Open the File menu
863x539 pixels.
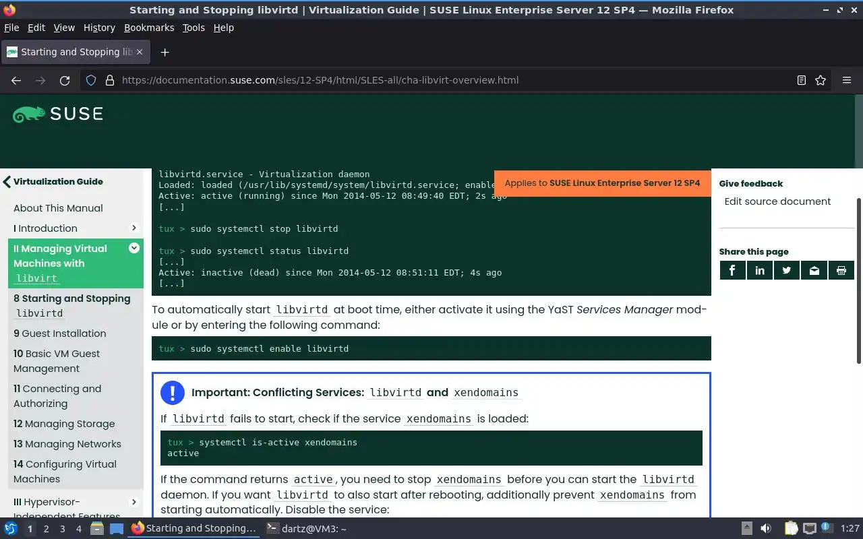pos(11,28)
